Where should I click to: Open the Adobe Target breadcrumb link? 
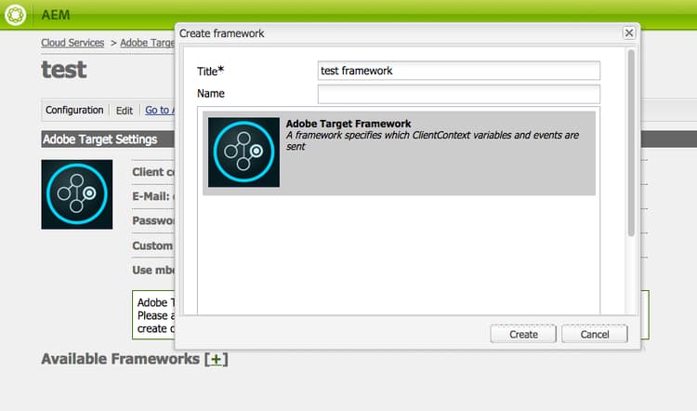point(147,43)
